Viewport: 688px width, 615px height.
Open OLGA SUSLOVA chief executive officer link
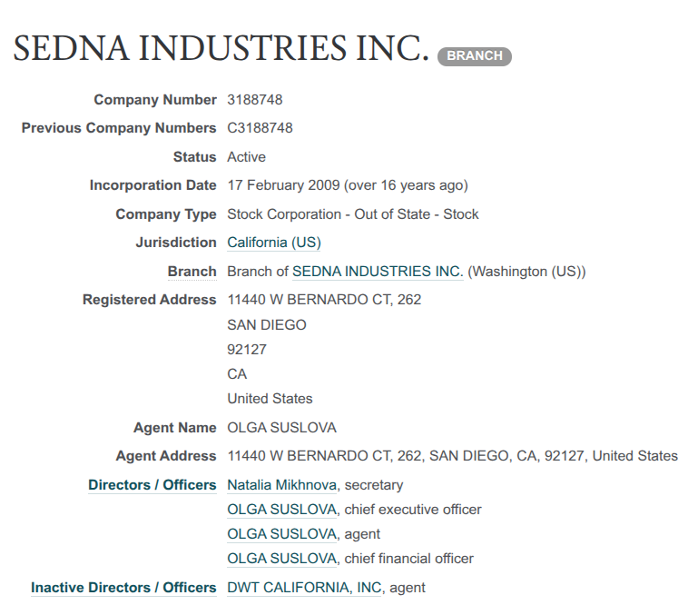281,510
